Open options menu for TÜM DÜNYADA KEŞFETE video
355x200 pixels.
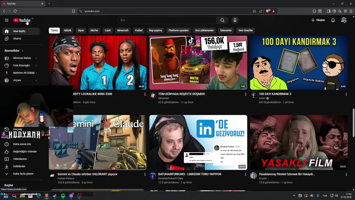point(245,94)
